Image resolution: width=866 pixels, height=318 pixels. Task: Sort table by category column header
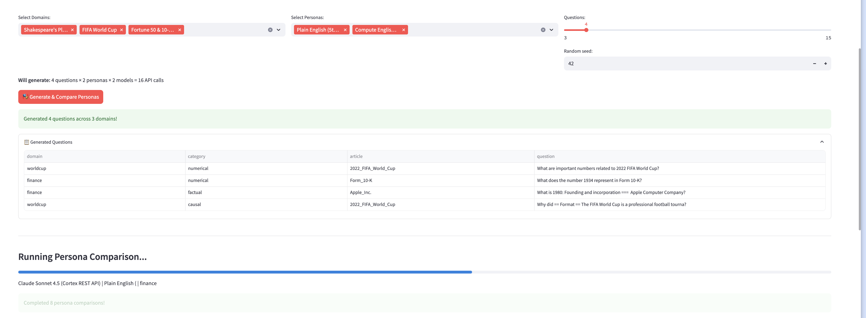click(196, 156)
